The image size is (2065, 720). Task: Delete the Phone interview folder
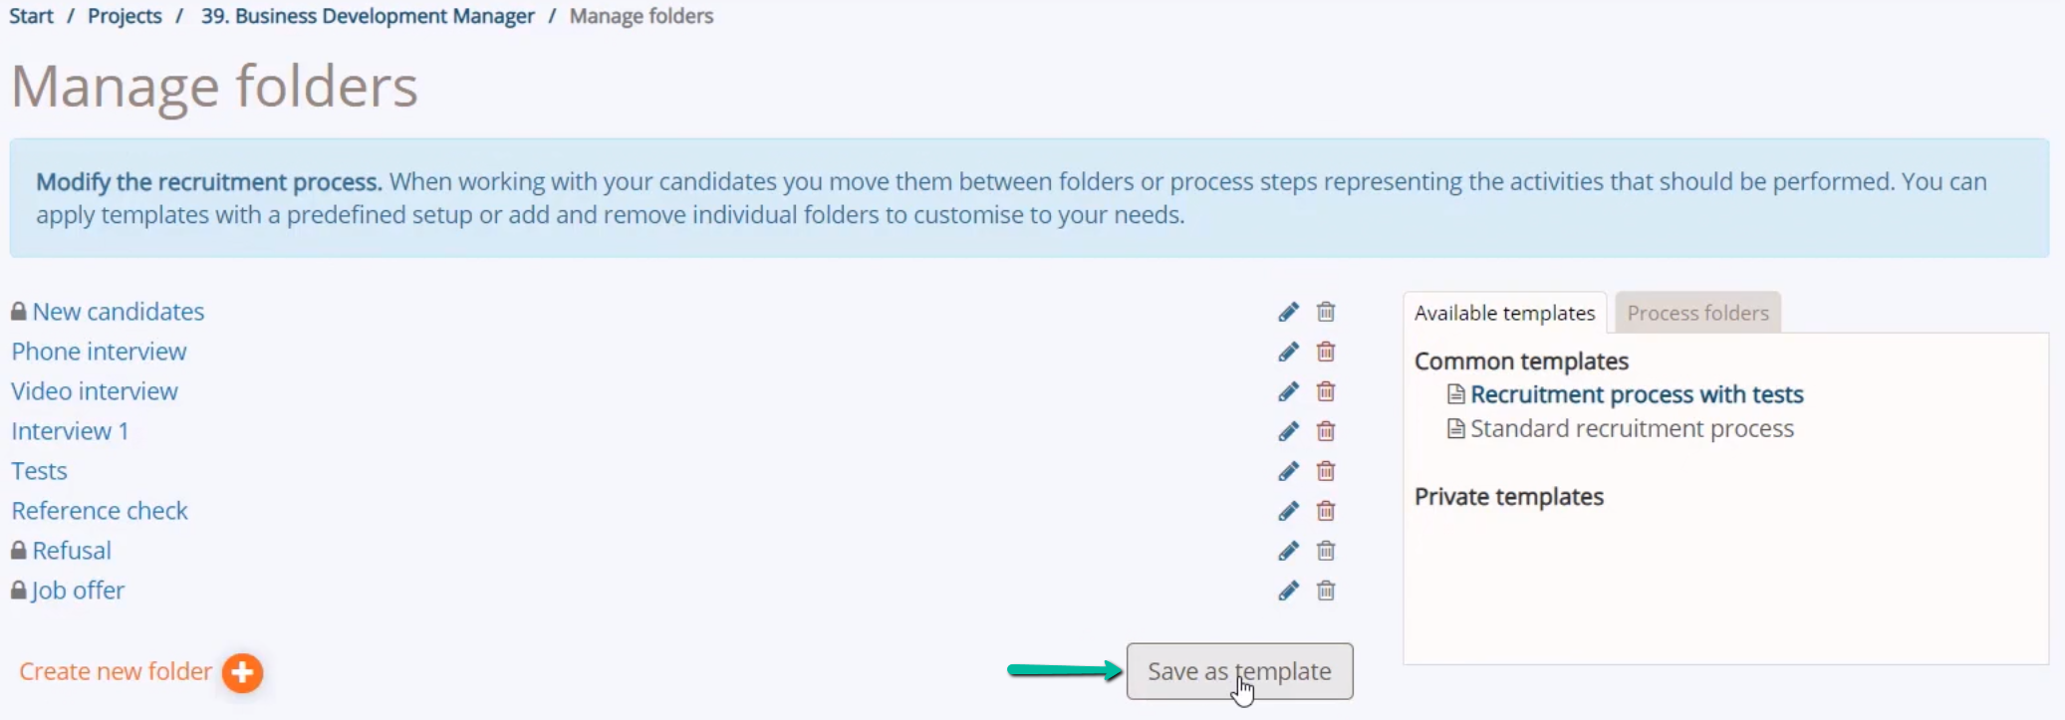1326,352
